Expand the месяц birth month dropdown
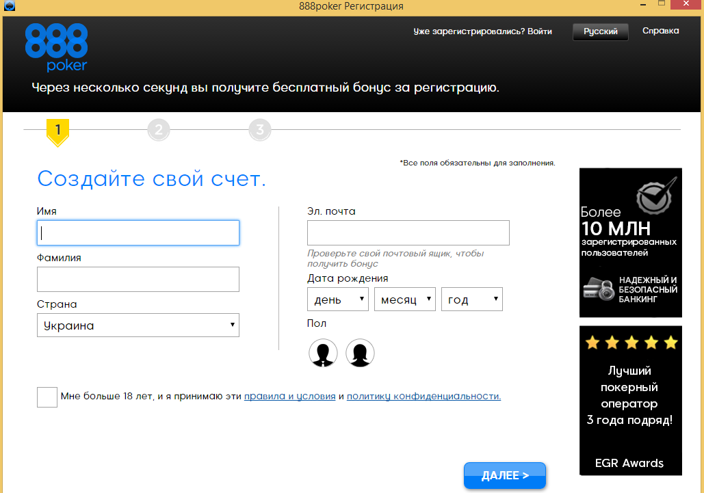Screen dimensions: 704x493 404,299
